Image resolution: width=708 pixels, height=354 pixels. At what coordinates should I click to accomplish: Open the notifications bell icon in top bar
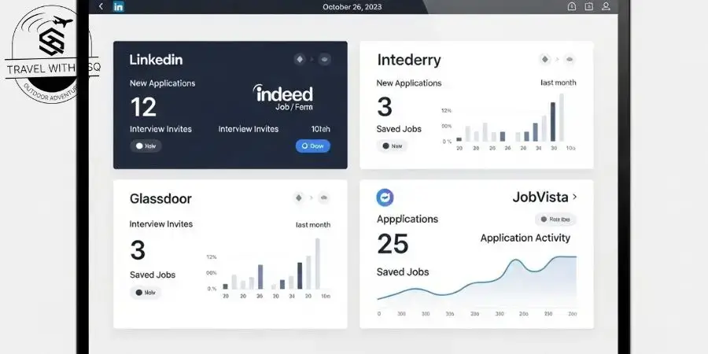572,6
